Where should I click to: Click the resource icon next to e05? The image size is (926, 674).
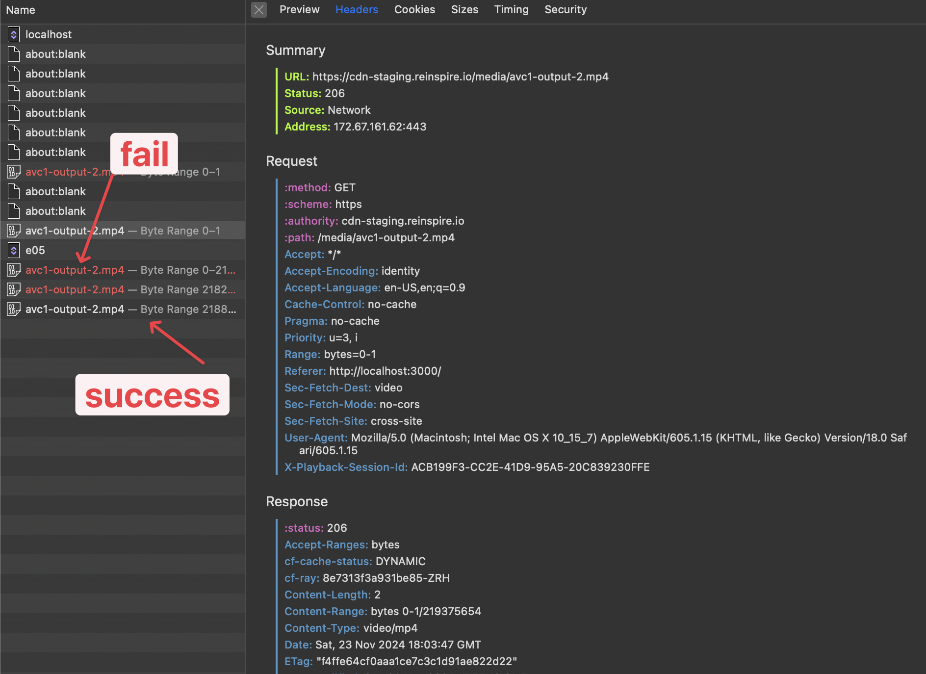13,250
